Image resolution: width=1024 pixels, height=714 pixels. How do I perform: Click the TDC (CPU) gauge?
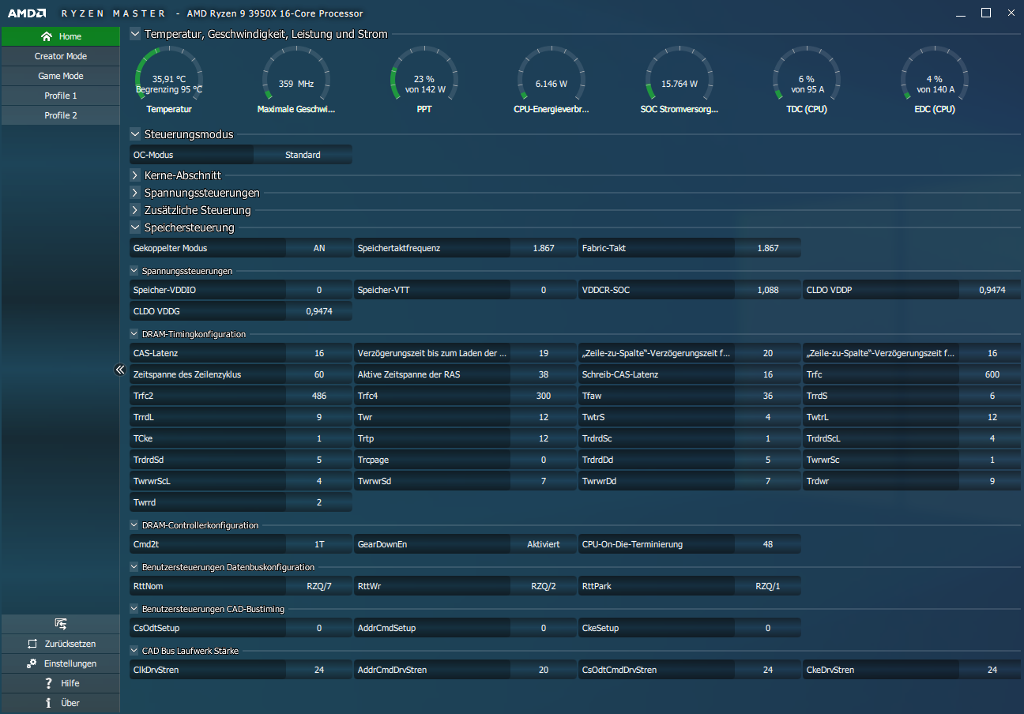(807, 81)
